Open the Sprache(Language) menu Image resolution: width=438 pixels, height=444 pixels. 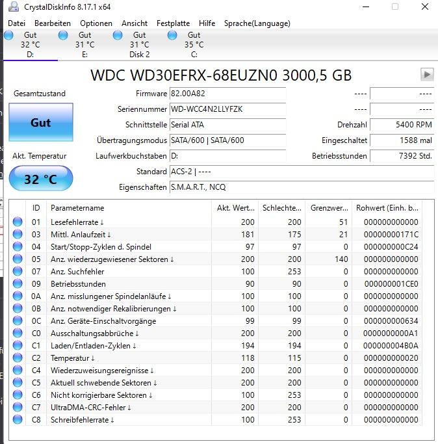[x=257, y=23]
